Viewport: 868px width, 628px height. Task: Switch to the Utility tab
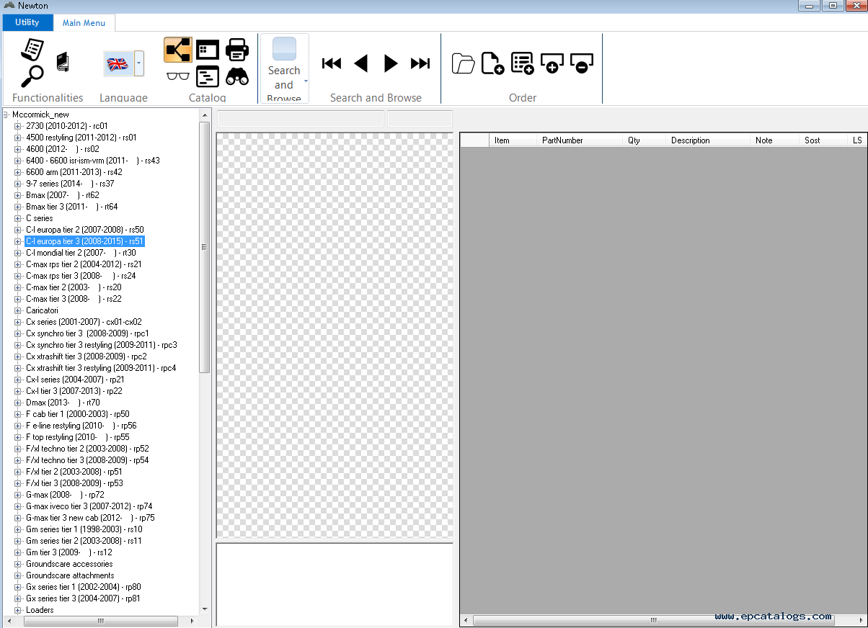27,22
